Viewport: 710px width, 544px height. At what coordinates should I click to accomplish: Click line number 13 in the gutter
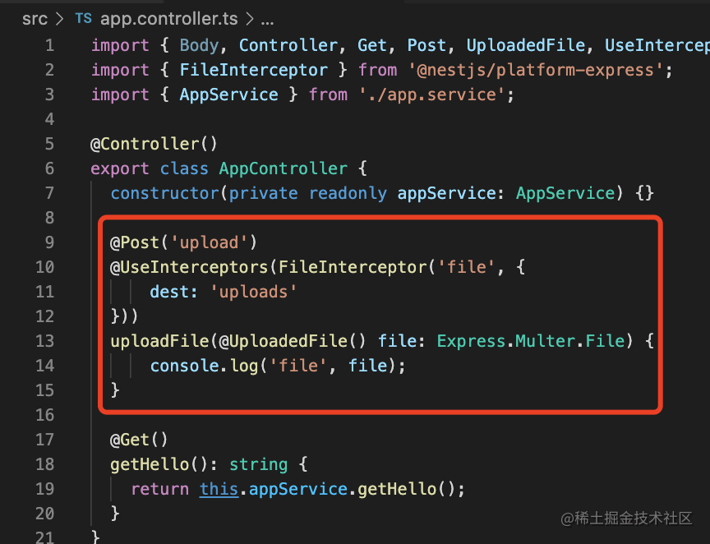(45, 341)
